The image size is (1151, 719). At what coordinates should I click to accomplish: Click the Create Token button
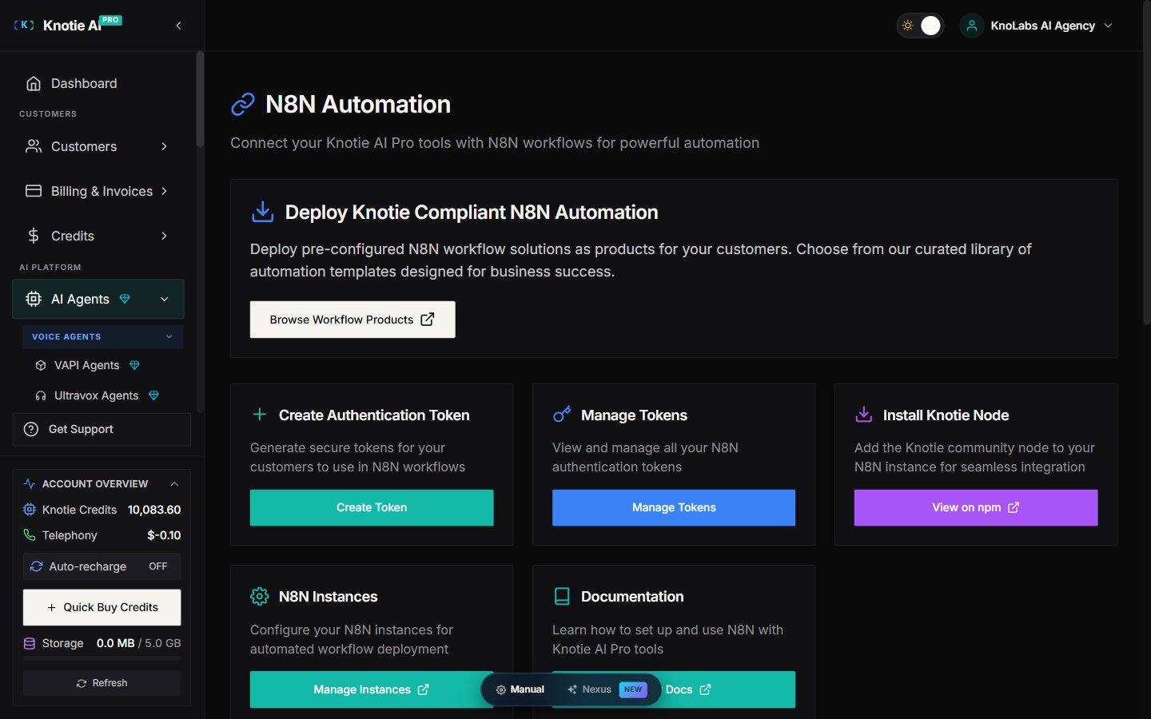372,507
